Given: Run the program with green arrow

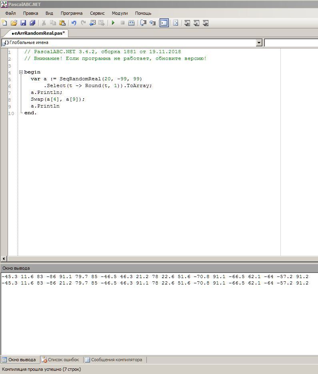Looking at the screenshot, I should (x=113, y=23).
